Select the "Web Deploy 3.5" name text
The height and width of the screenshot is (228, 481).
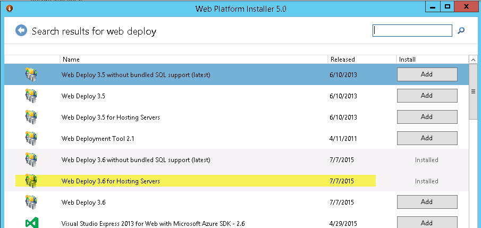(x=83, y=96)
